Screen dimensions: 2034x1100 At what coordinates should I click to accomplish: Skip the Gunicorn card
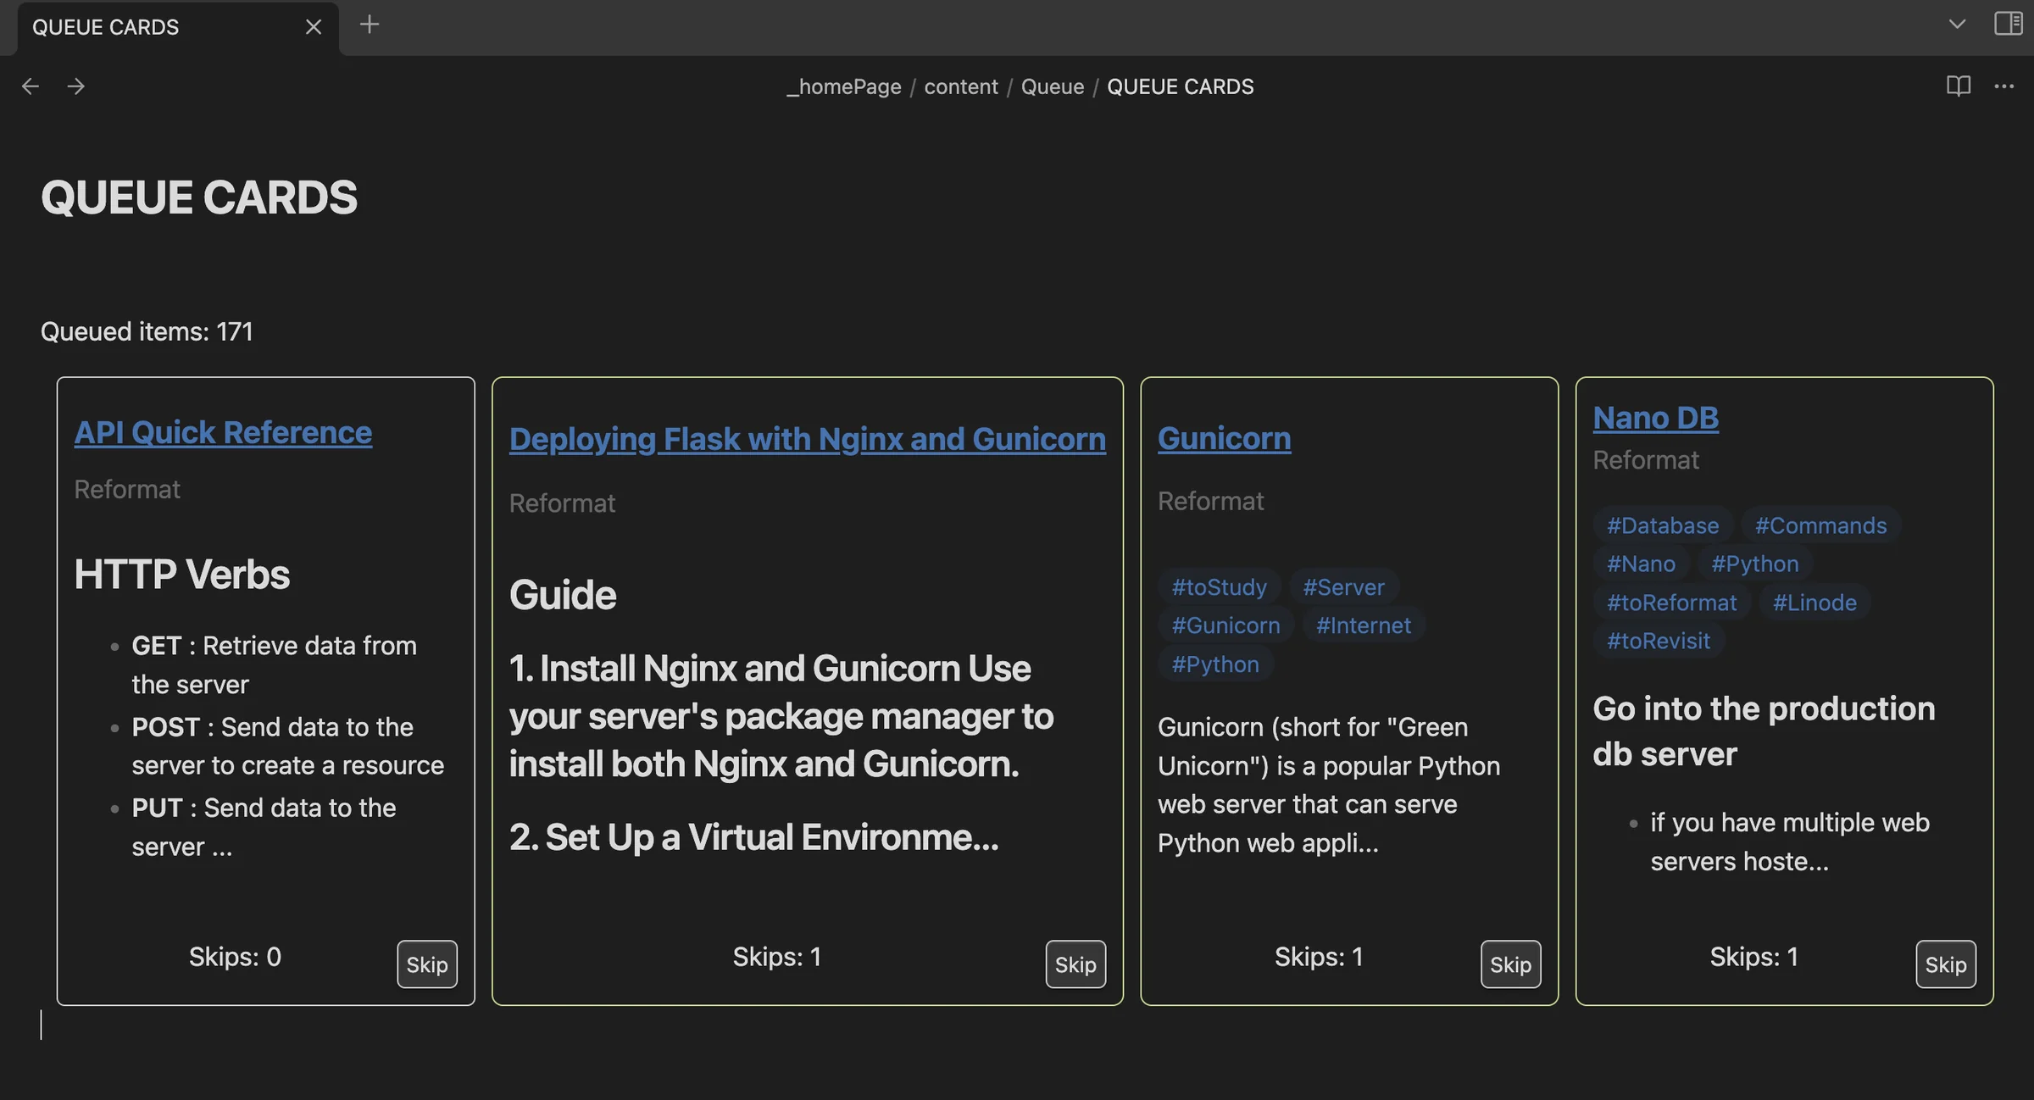pyautogui.click(x=1510, y=964)
